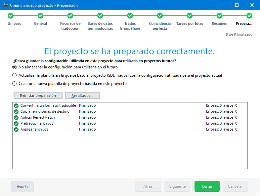Go to the Un paso wizard step
The width and height of the screenshot is (260, 196).
15,23
